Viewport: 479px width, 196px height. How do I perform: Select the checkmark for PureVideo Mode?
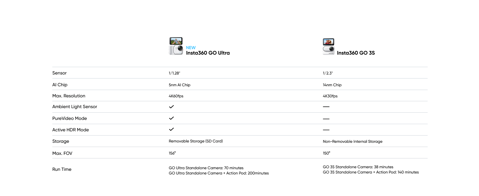[171, 118]
